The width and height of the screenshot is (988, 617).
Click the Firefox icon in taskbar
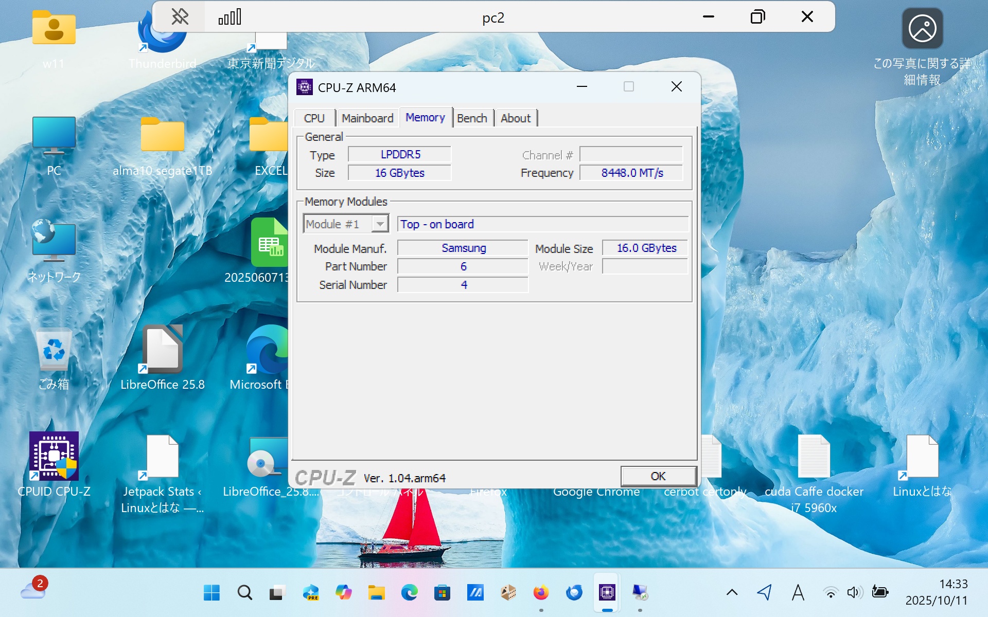point(541,593)
